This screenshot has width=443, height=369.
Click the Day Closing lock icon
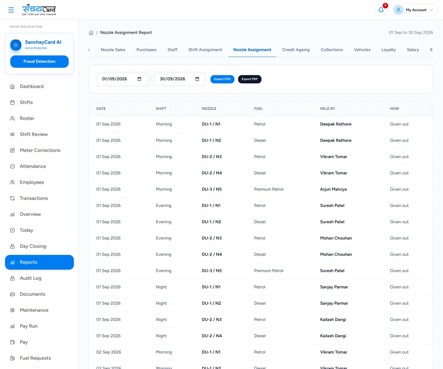coord(13,246)
